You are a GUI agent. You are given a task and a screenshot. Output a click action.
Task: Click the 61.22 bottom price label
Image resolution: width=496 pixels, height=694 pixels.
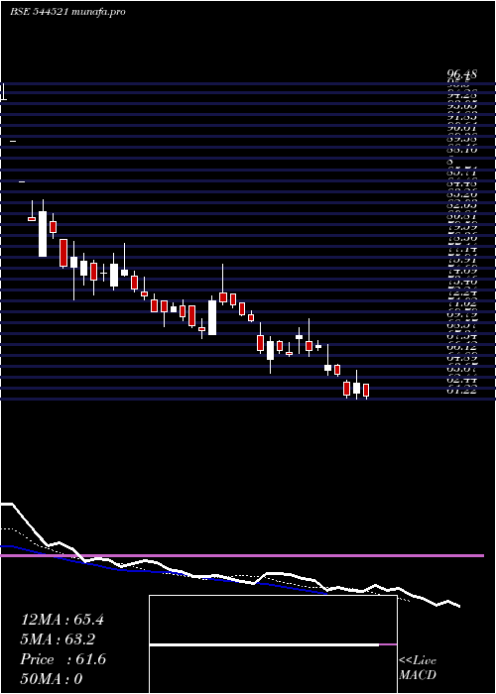click(462, 390)
